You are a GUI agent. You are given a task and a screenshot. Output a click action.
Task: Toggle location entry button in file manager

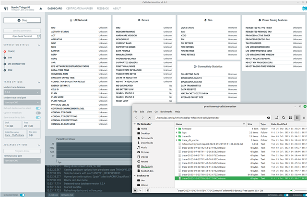pos(277,118)
